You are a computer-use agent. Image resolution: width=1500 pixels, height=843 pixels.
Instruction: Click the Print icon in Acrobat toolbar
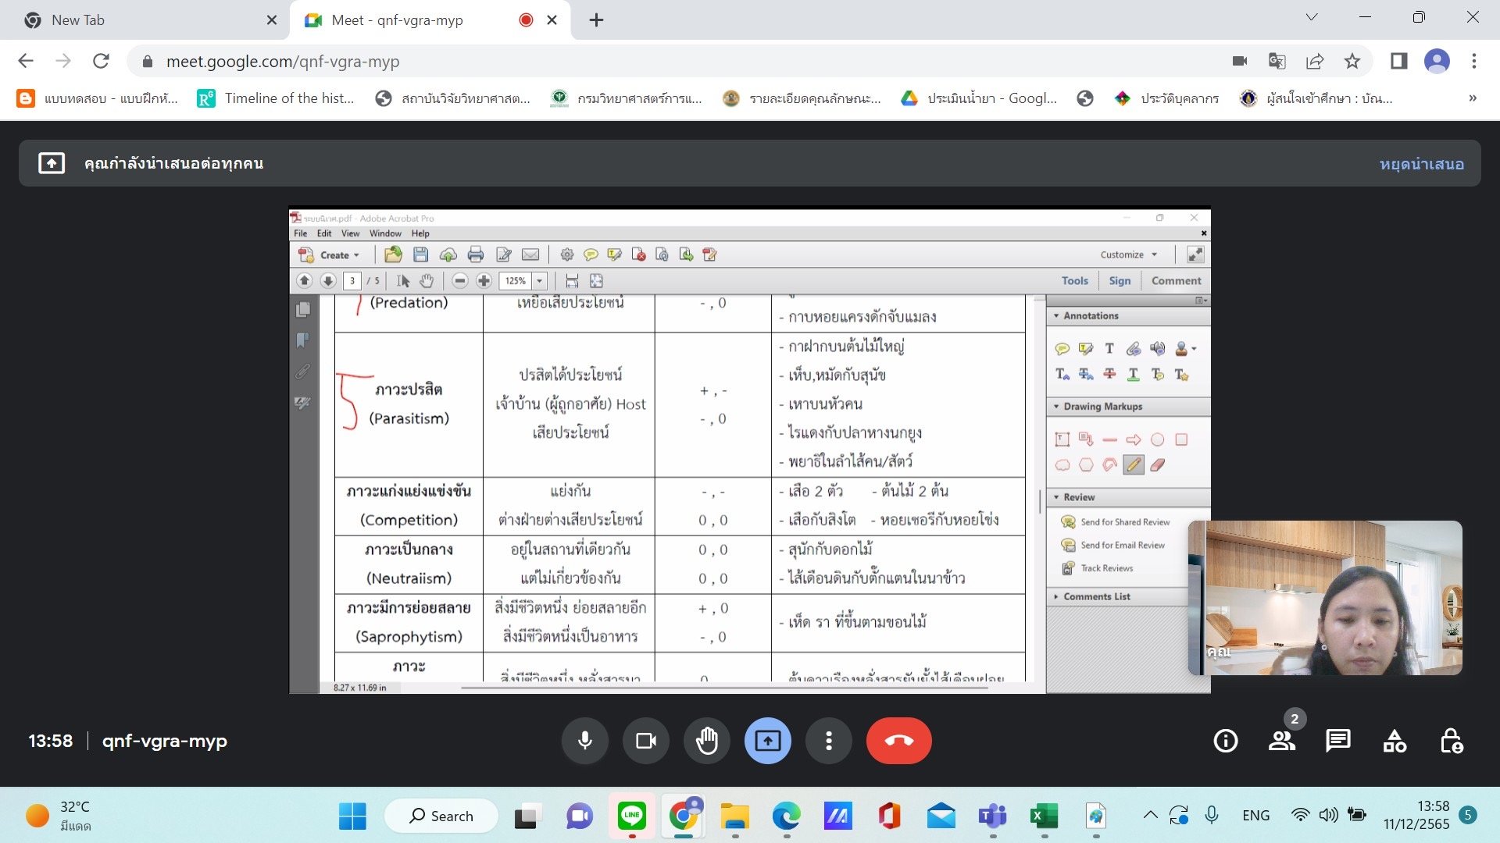coord(476,254)
